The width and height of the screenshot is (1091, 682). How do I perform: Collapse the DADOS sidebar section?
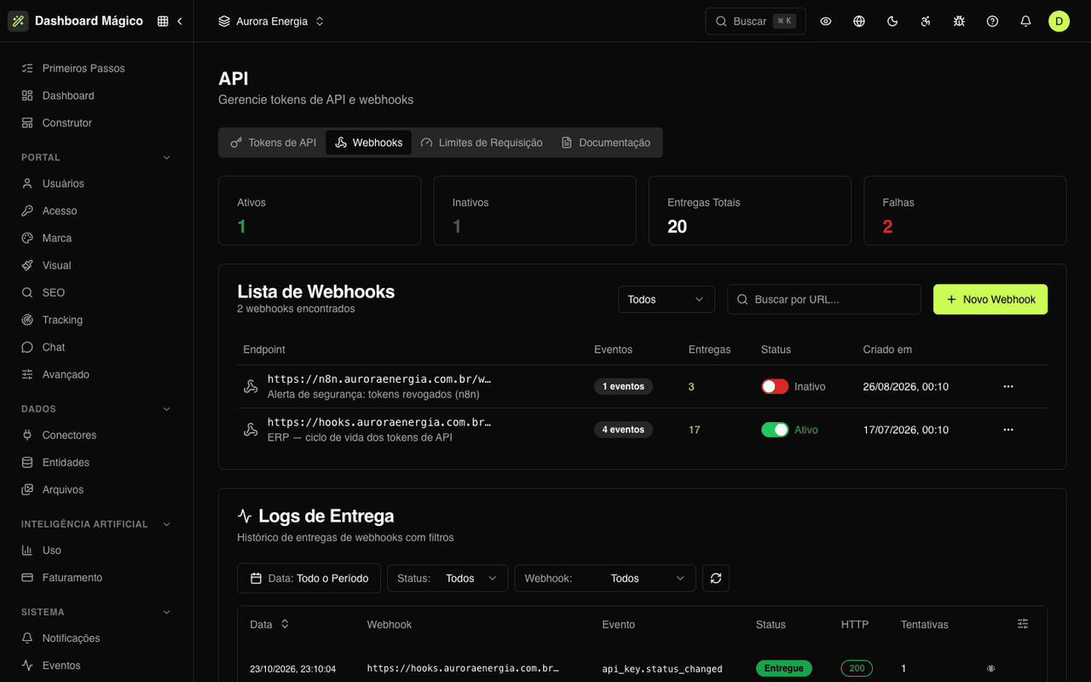(96, 409)
